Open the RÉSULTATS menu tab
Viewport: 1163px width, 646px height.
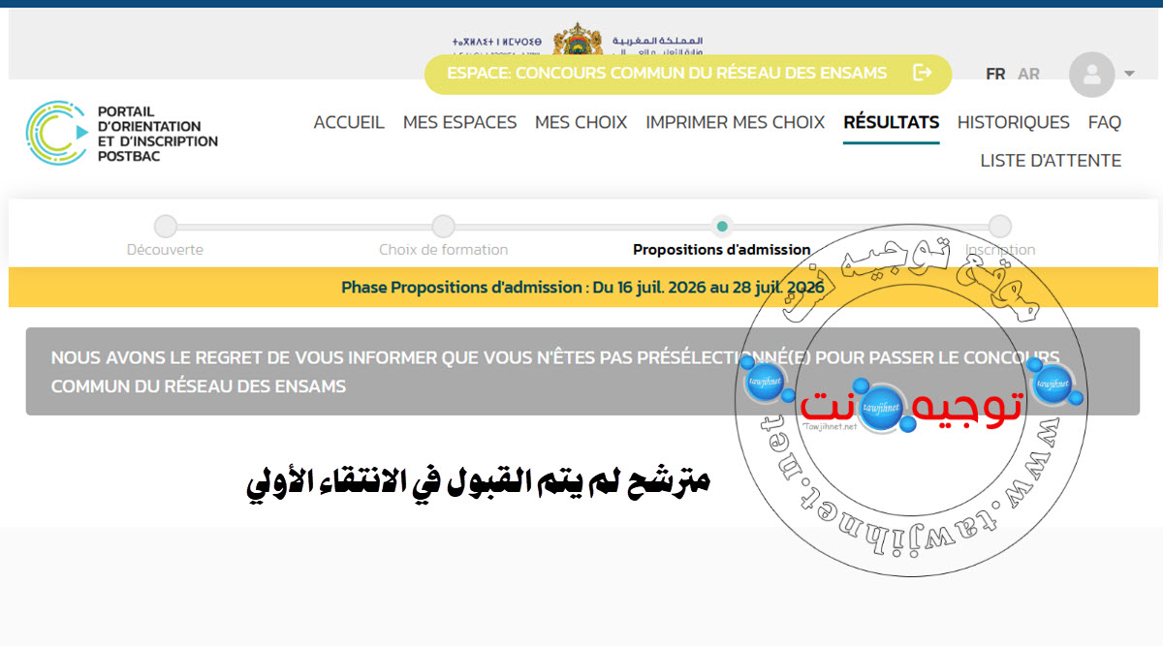pos(891,122)
